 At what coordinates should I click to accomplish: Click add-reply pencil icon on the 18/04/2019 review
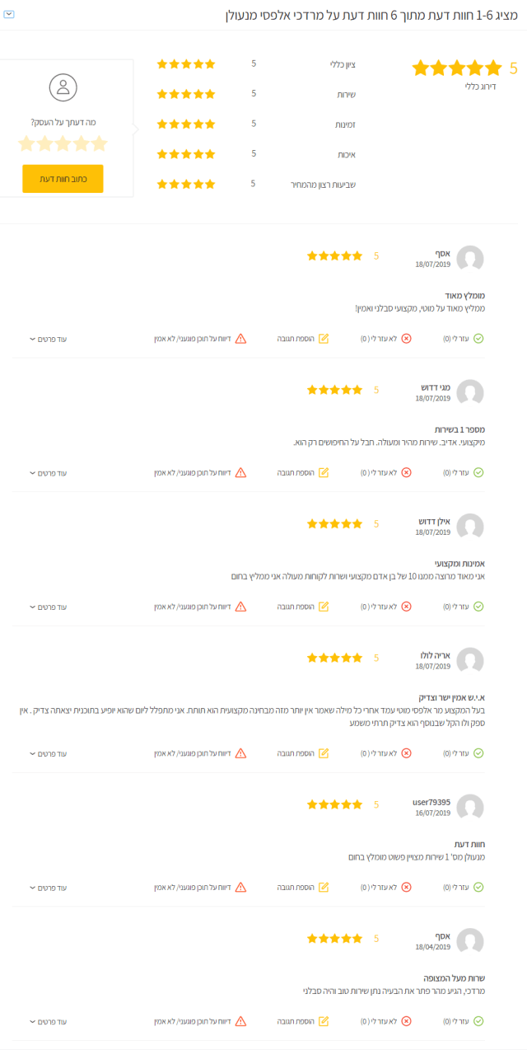tap(324, 1021)
